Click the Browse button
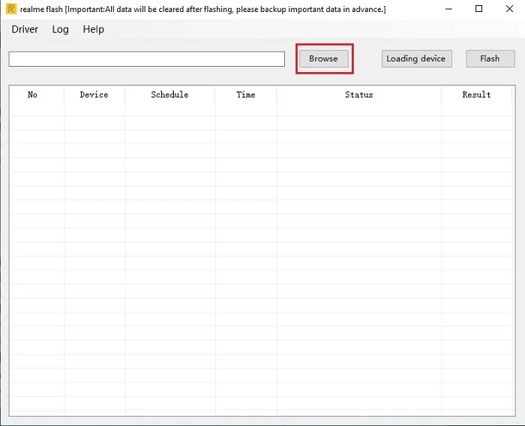525x426 pixels. [324, 58]
